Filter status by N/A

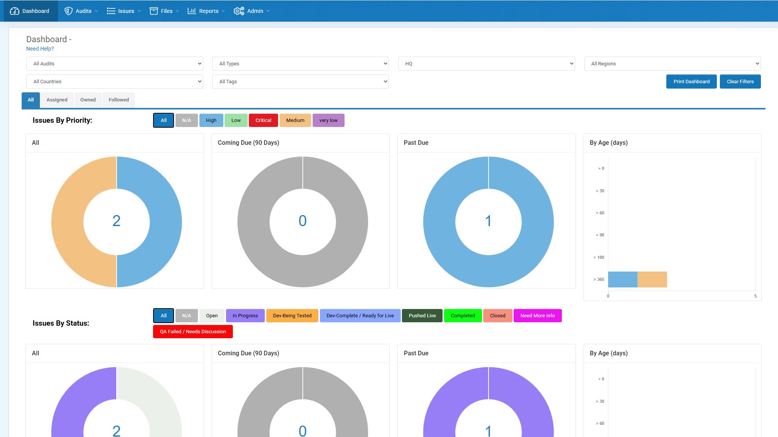187,316
